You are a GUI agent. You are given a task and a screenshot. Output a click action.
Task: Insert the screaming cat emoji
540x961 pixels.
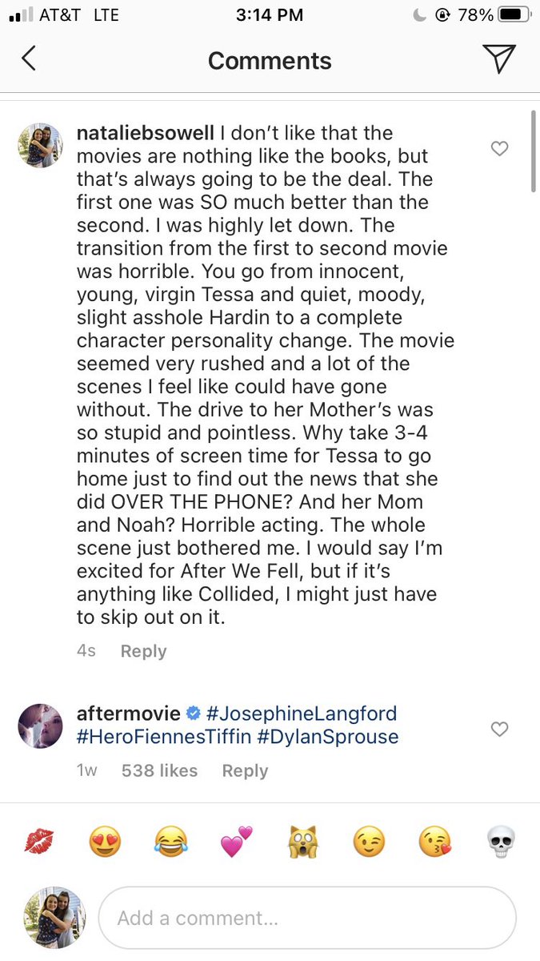(302, 842)
